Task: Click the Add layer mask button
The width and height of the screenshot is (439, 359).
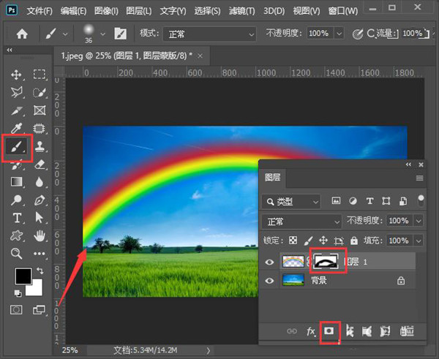Action: pyautogui.click(x=329, y=331)
